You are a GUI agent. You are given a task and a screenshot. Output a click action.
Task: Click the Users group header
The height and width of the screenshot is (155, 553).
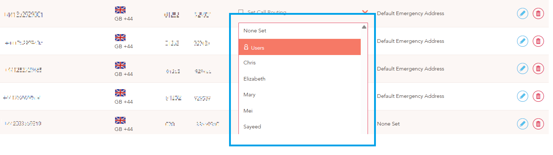(299, 47)
